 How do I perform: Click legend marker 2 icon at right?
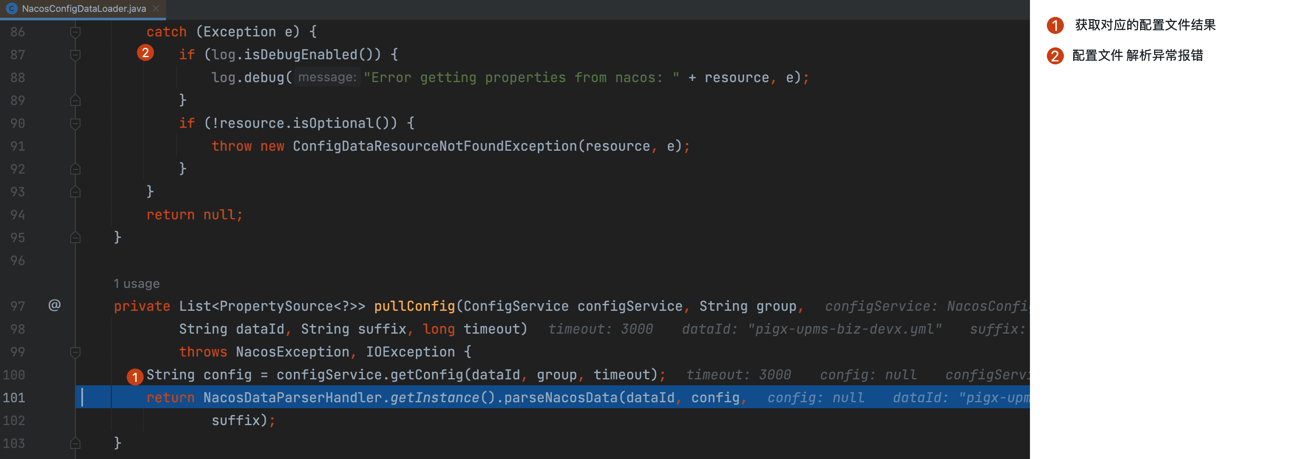pos(1055,55)
